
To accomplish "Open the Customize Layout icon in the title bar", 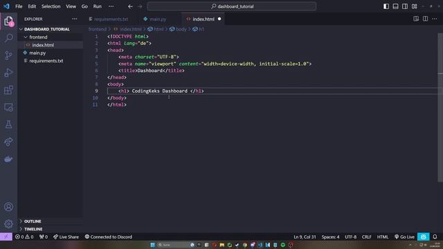I will coord(415,6).
